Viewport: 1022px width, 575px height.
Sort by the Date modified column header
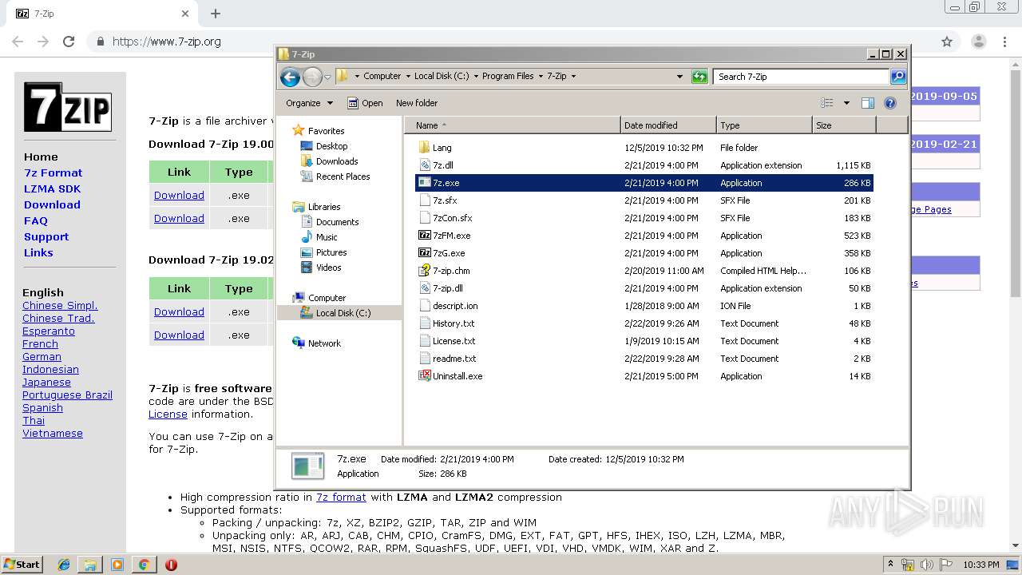pos(668,125)
